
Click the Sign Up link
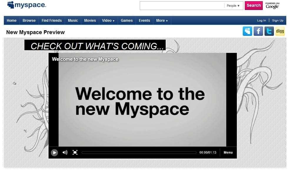pyautogui.click(x=278, y=21)
